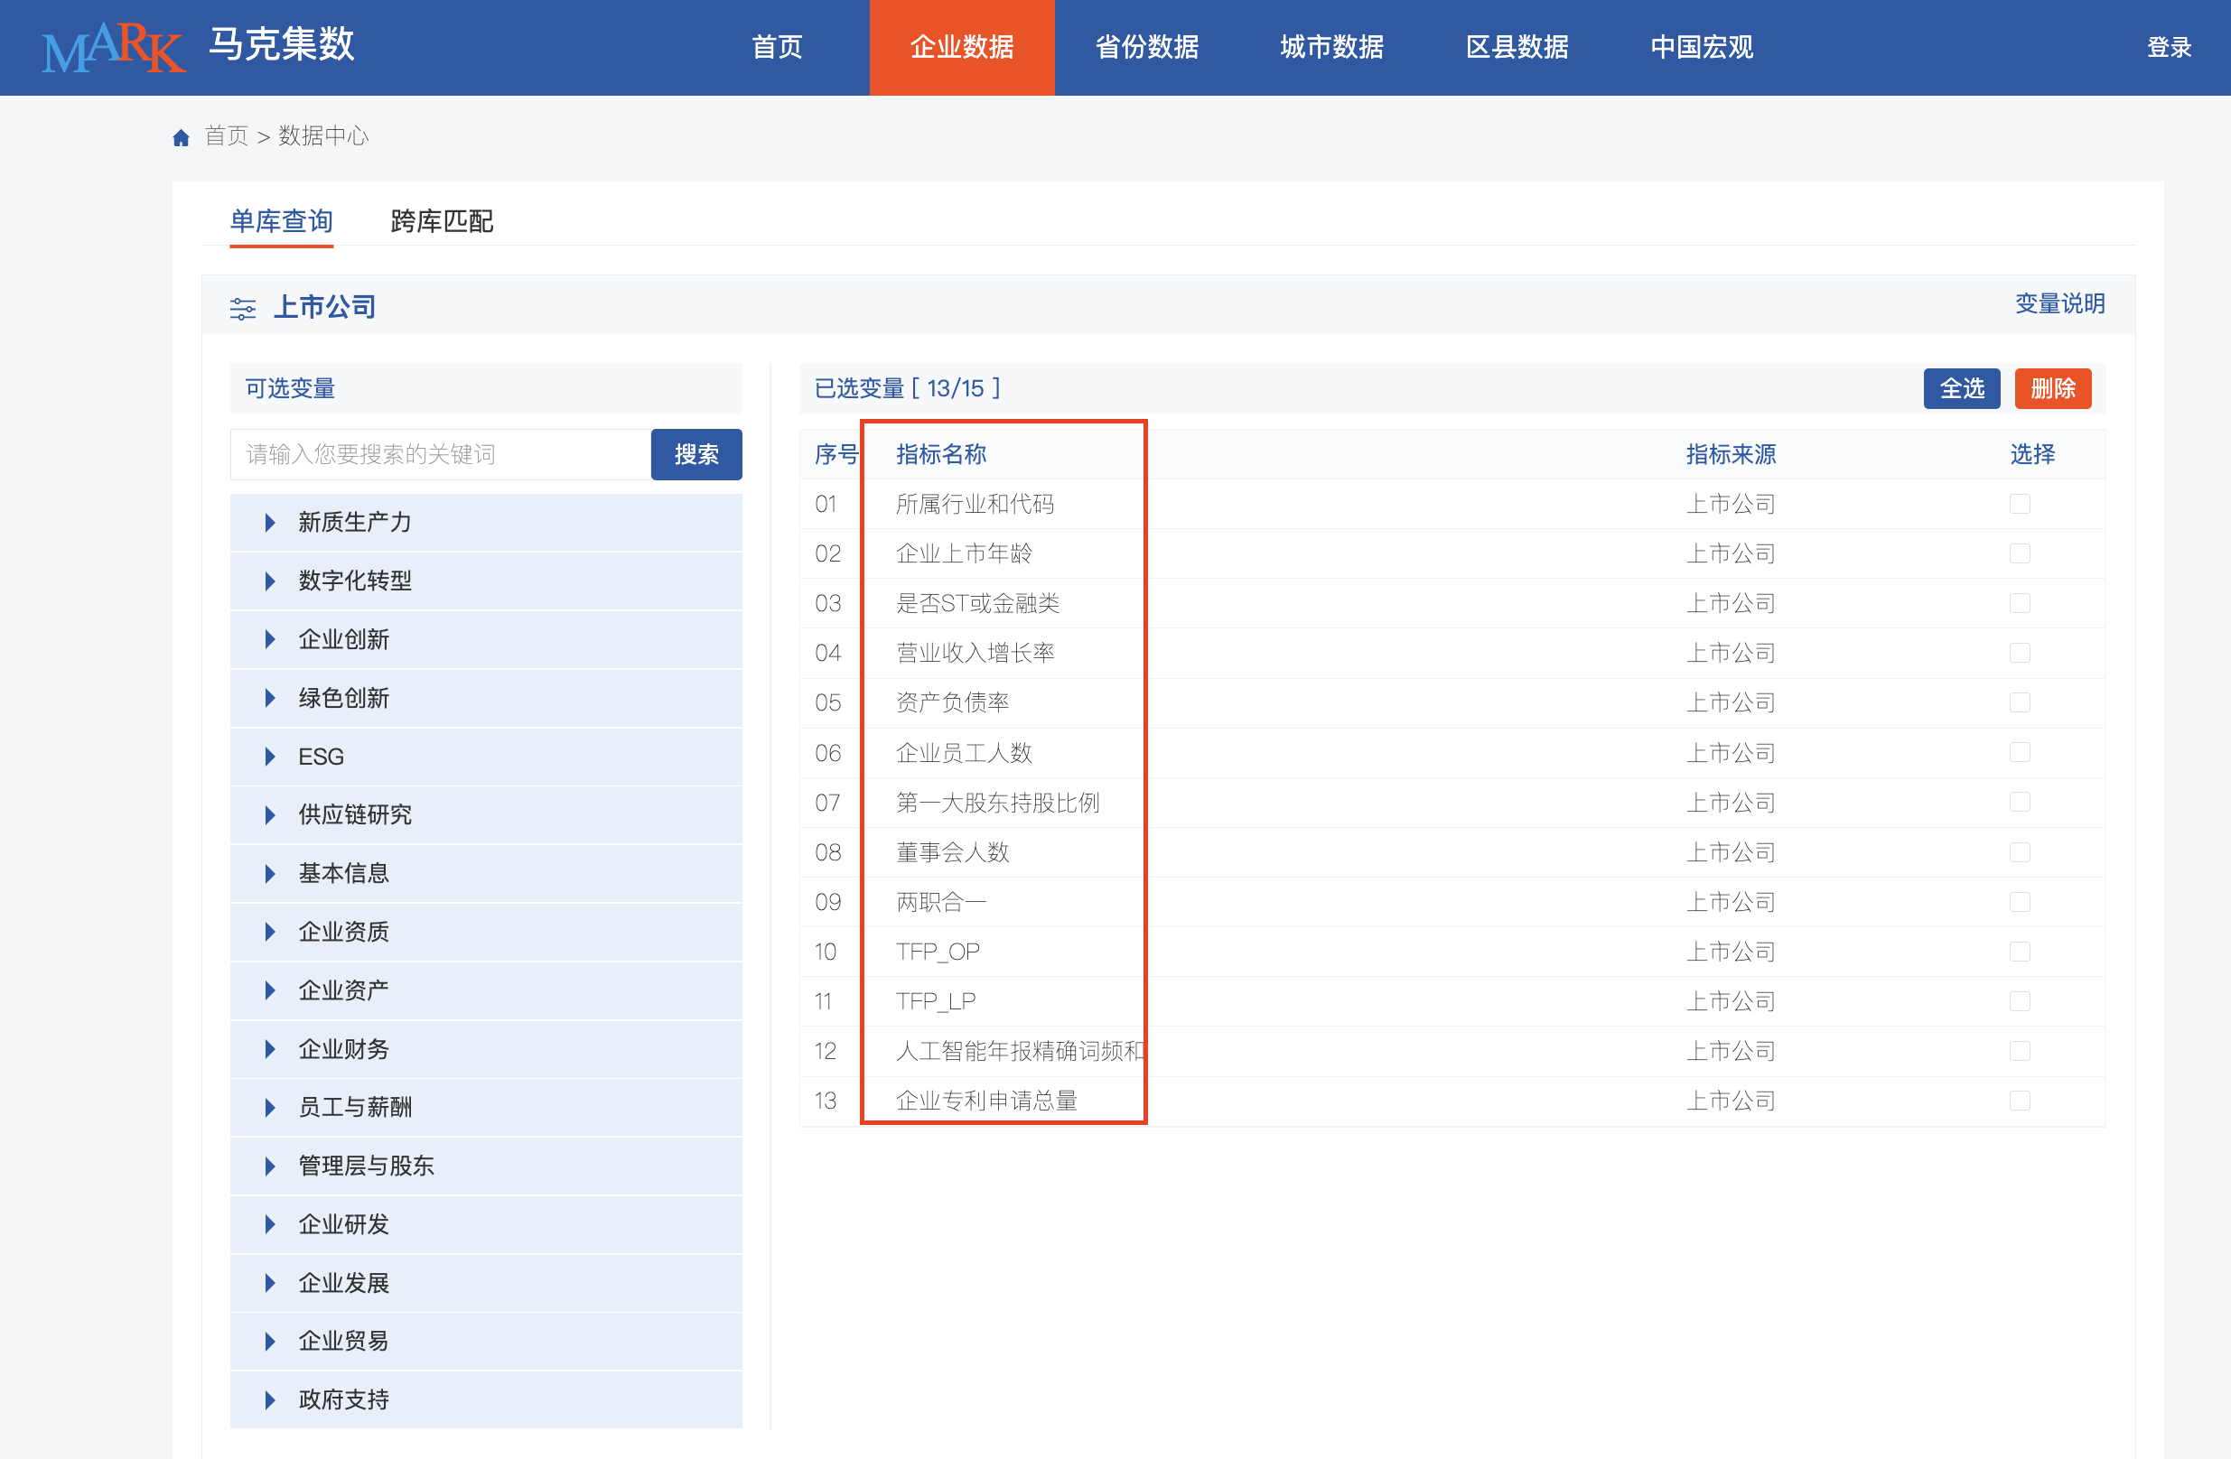Go to 中国宏观 in top navigation
The width and height of the screenshot is (2231, 1459).
(1701, 47)
